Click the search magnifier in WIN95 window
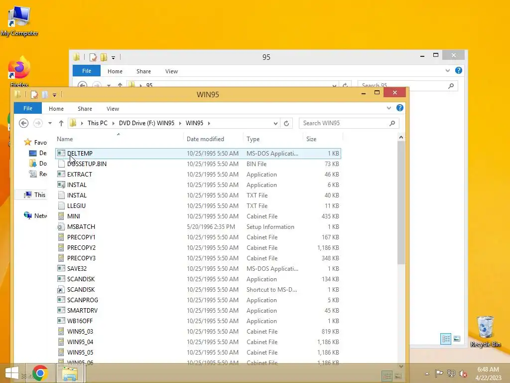This screenshot has height=383, width=510. pos(392,123)
